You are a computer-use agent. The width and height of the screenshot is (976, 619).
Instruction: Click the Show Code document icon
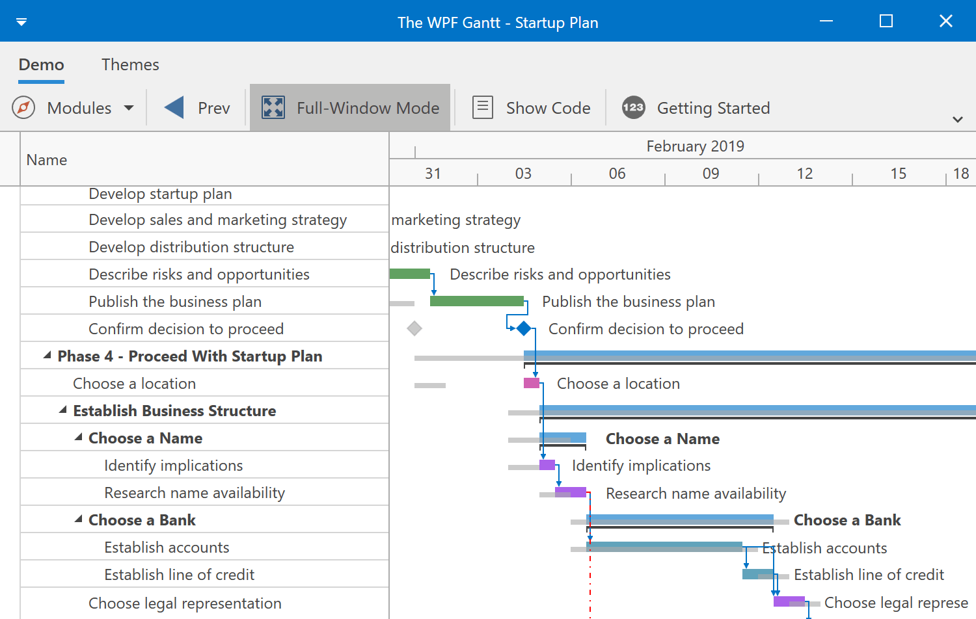482,107
